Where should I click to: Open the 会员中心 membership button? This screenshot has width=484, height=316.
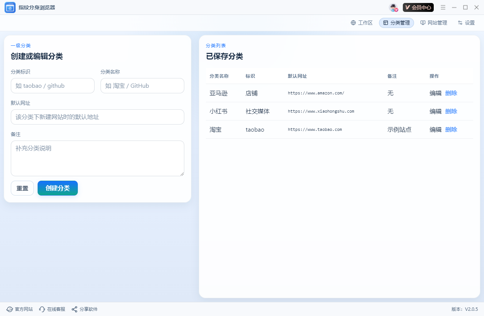418,7
